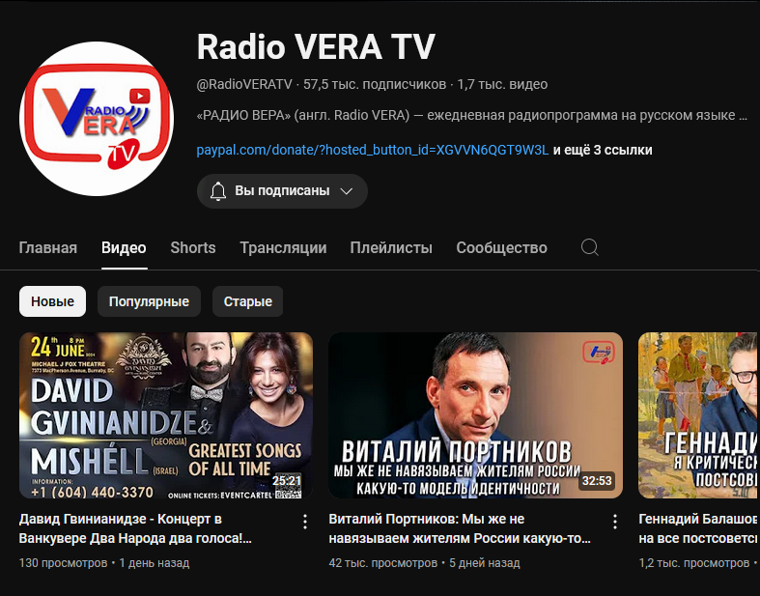
Task: Open video title Давид Гвинианидзе - Концерт в Ванкувере
Action: tap(135, 528)
